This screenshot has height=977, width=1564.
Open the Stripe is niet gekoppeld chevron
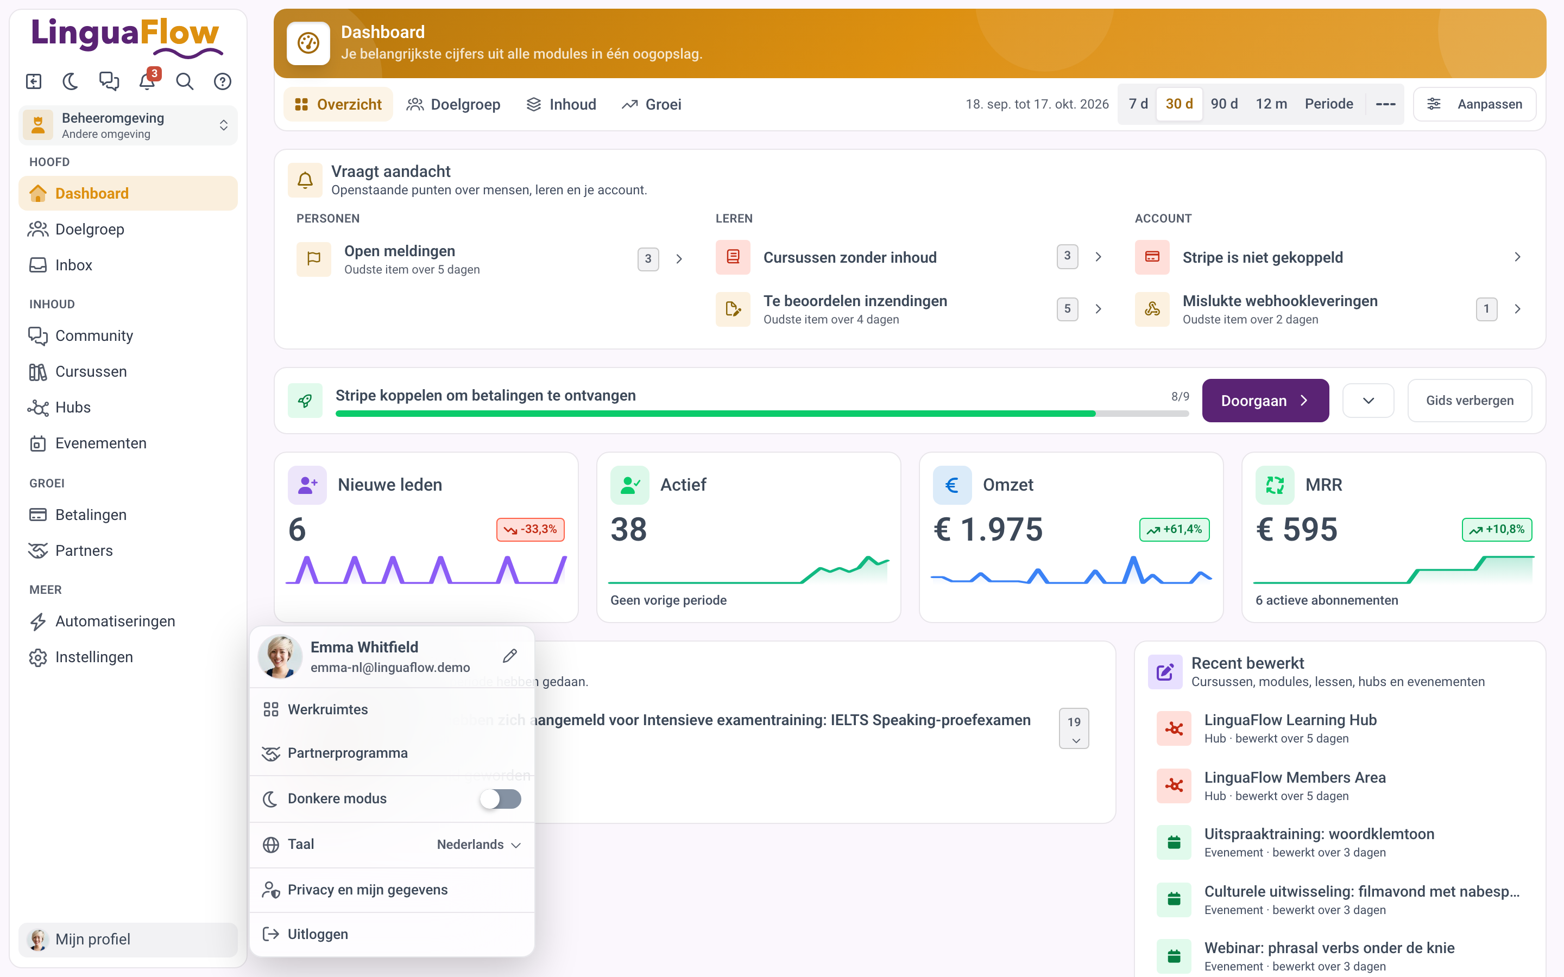pyautogui.click(x=1517, y=257)
